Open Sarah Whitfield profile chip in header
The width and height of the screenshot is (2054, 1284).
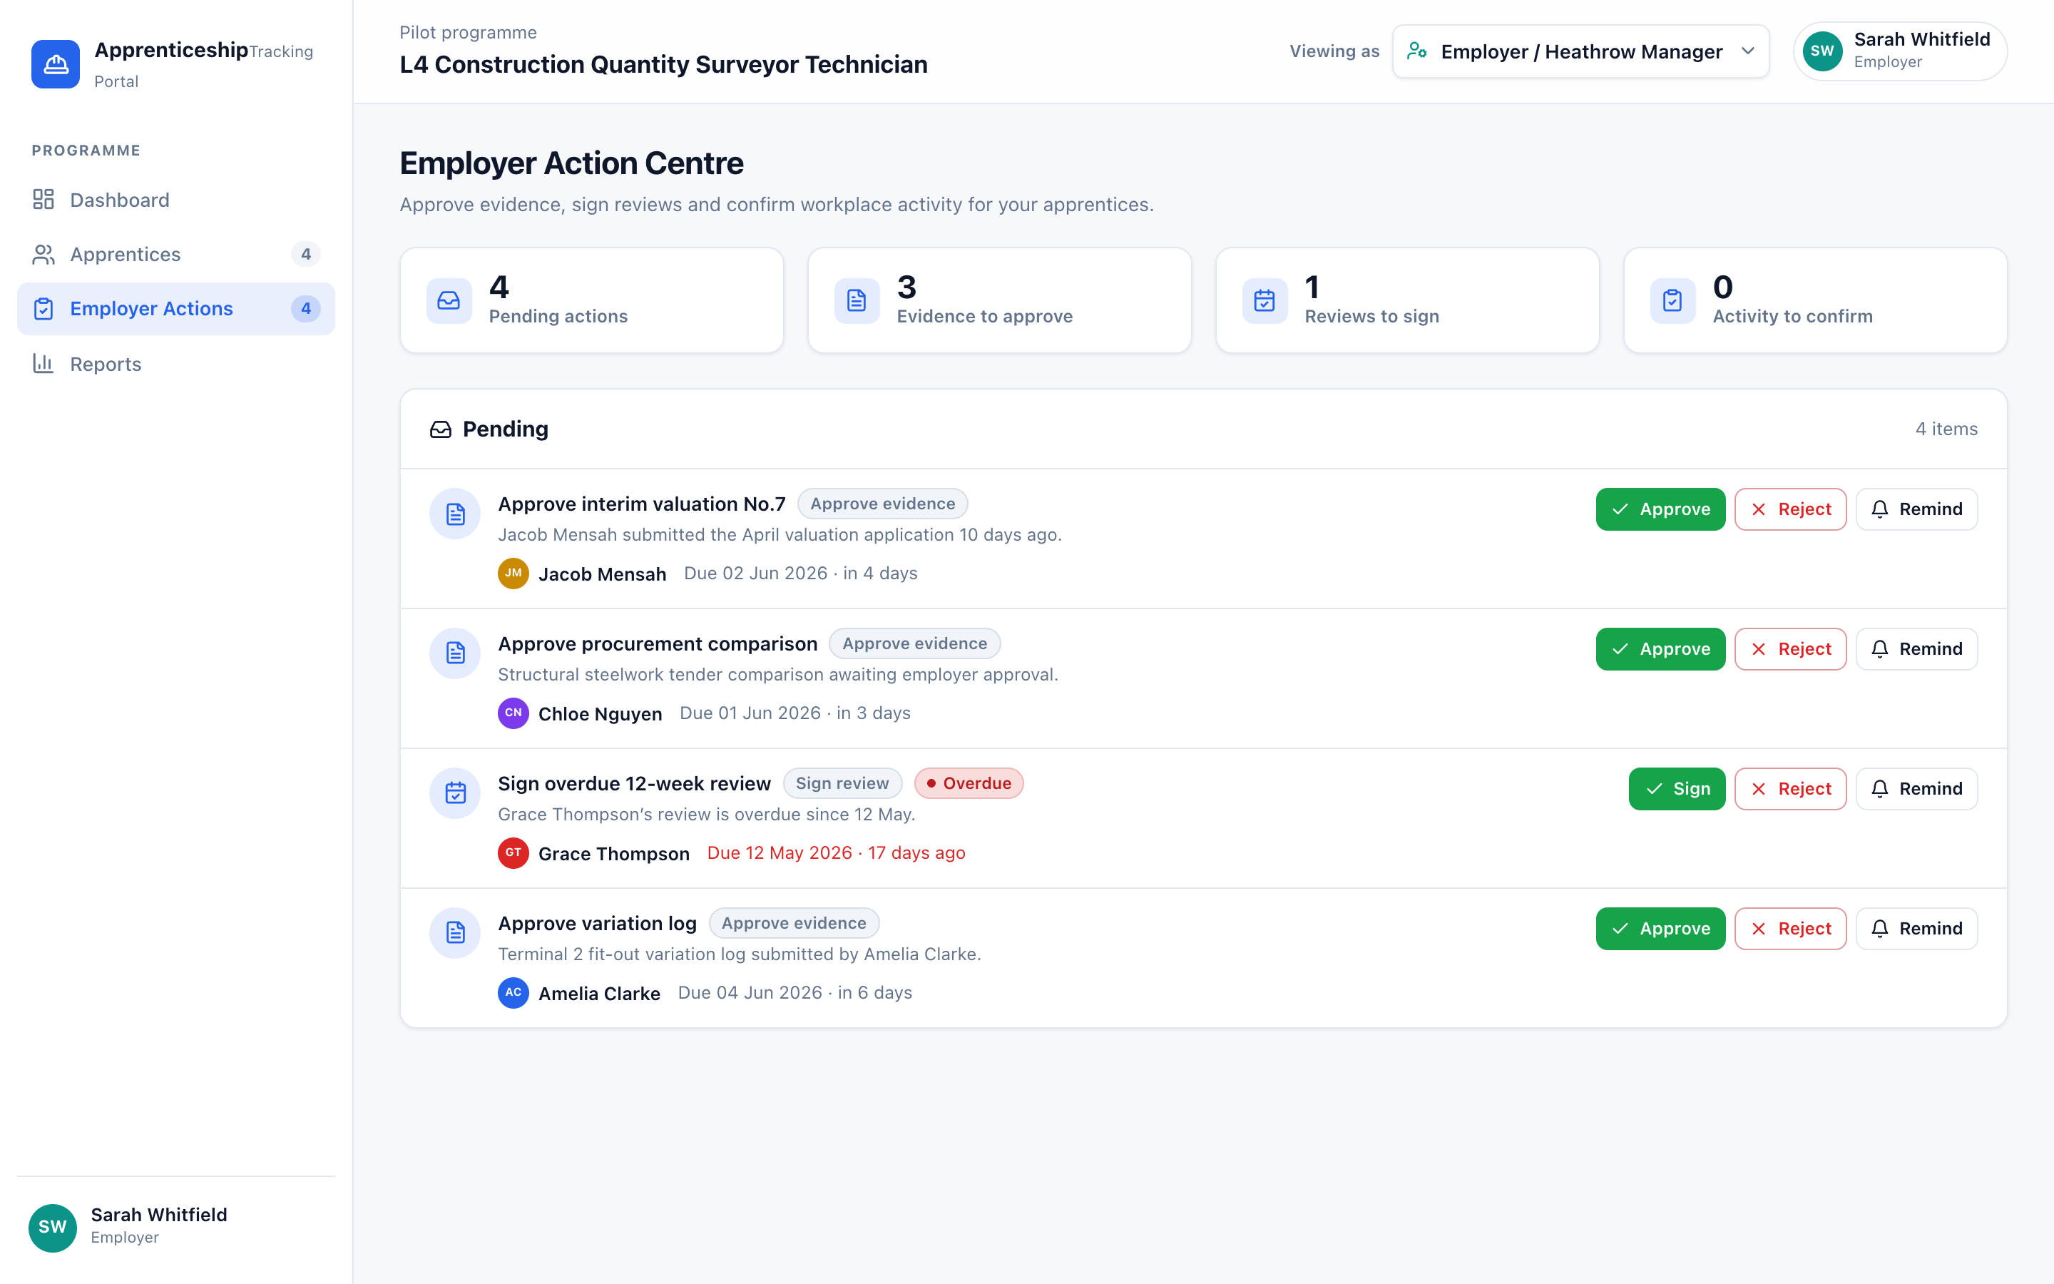click(x=1899, y=51)
